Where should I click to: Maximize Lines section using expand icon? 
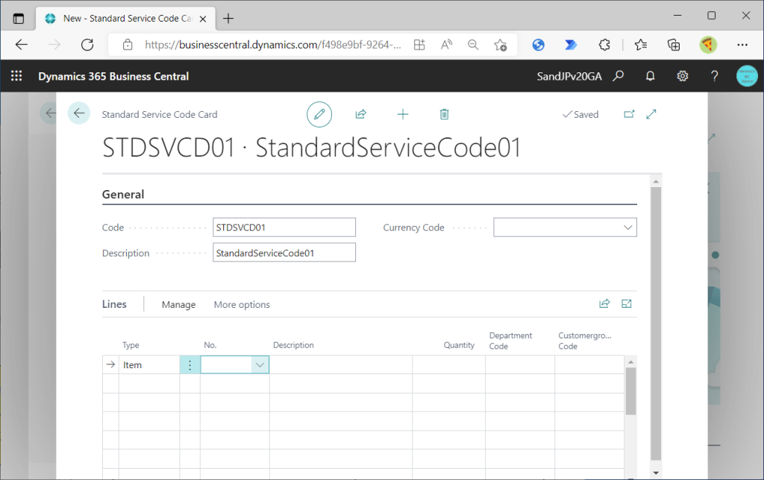click(627, 304)
